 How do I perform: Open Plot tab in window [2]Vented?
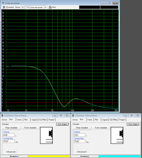[x=96, y=120]
